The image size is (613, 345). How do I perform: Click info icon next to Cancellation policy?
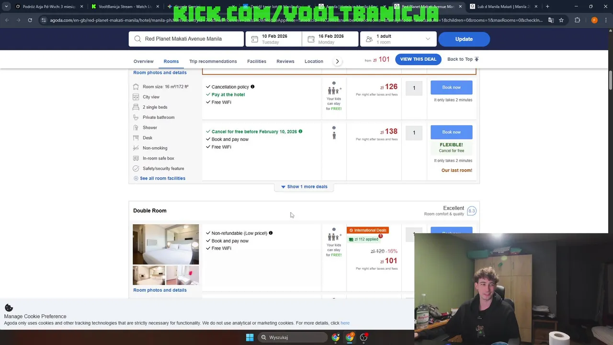(252, 87)
